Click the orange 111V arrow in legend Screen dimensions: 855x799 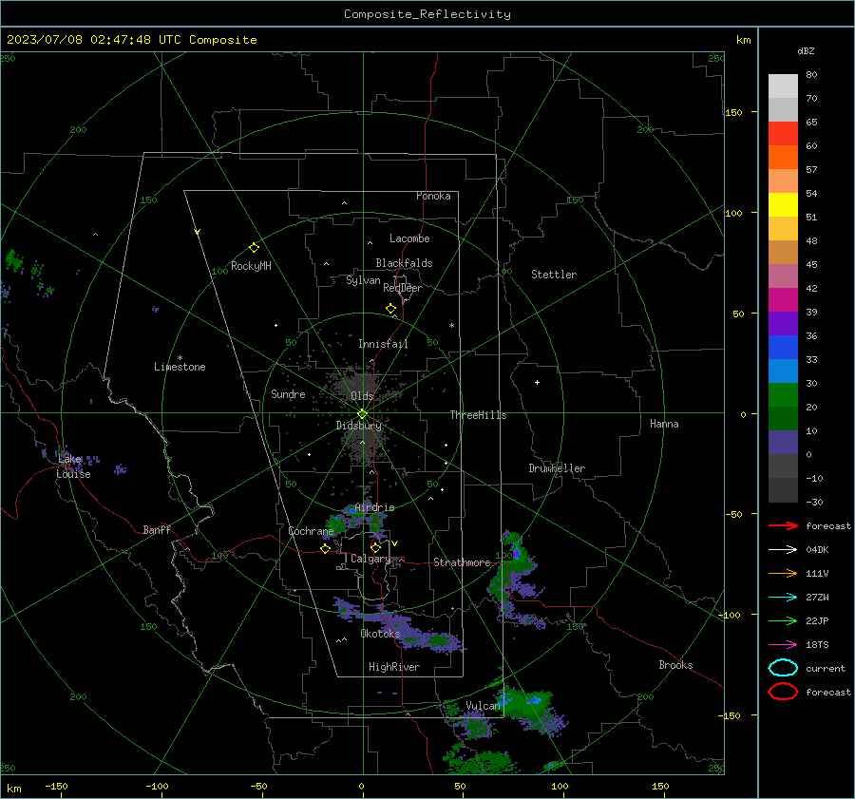pyautogui.click(x=783, y=573)
